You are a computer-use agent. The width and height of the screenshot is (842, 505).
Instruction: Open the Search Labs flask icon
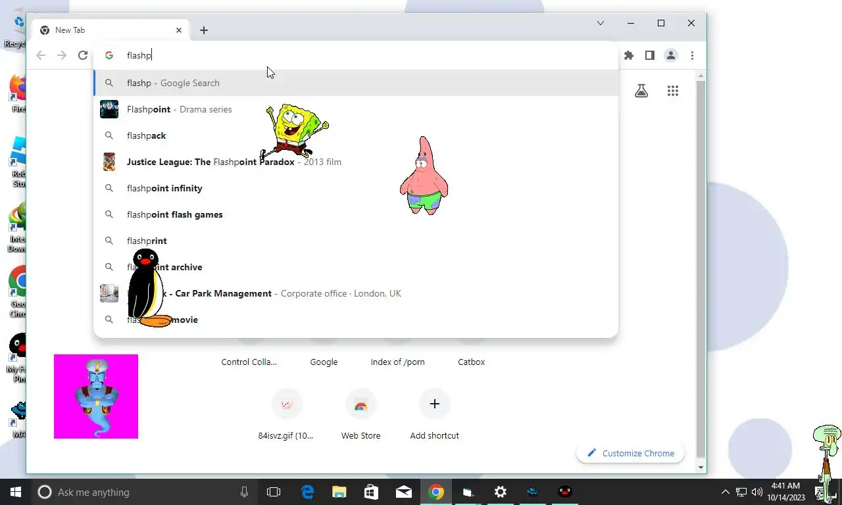[641, 91]
